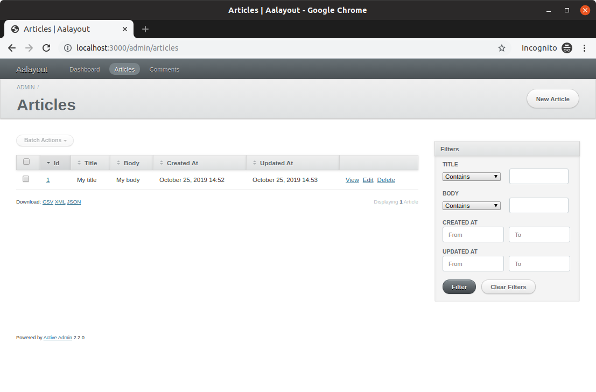Image resolution: width=596 pixels, height=392 pixels.
Task: Open the Batch Actions dropdown
Action: point(45,141)
